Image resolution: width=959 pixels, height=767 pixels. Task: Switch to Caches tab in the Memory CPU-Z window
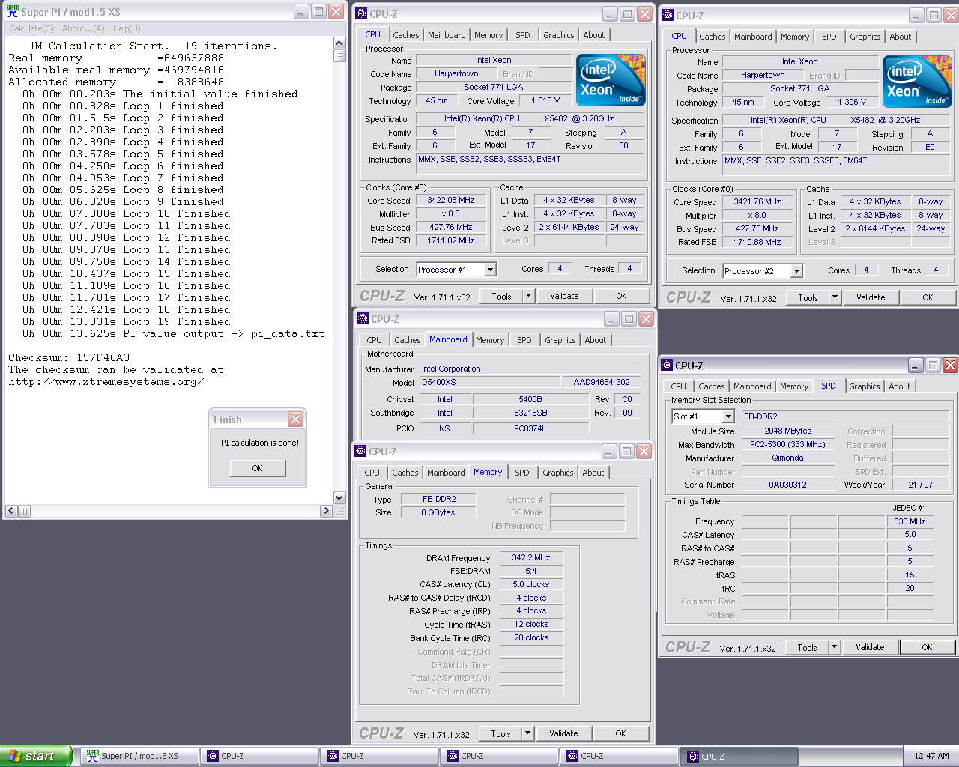pos(405,473)
